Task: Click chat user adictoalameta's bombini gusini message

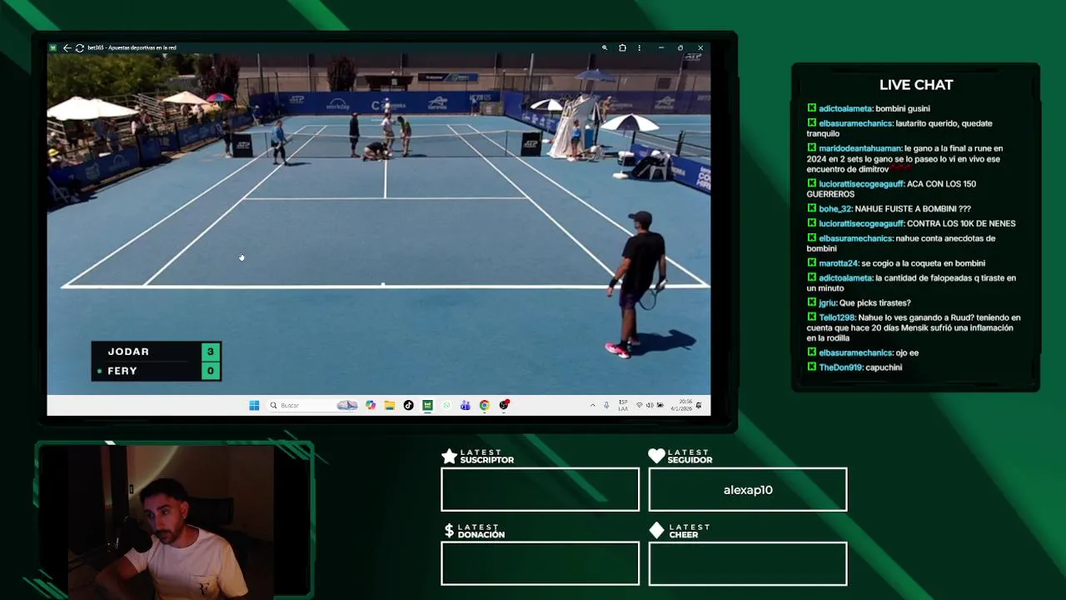Action: [869, 108]
